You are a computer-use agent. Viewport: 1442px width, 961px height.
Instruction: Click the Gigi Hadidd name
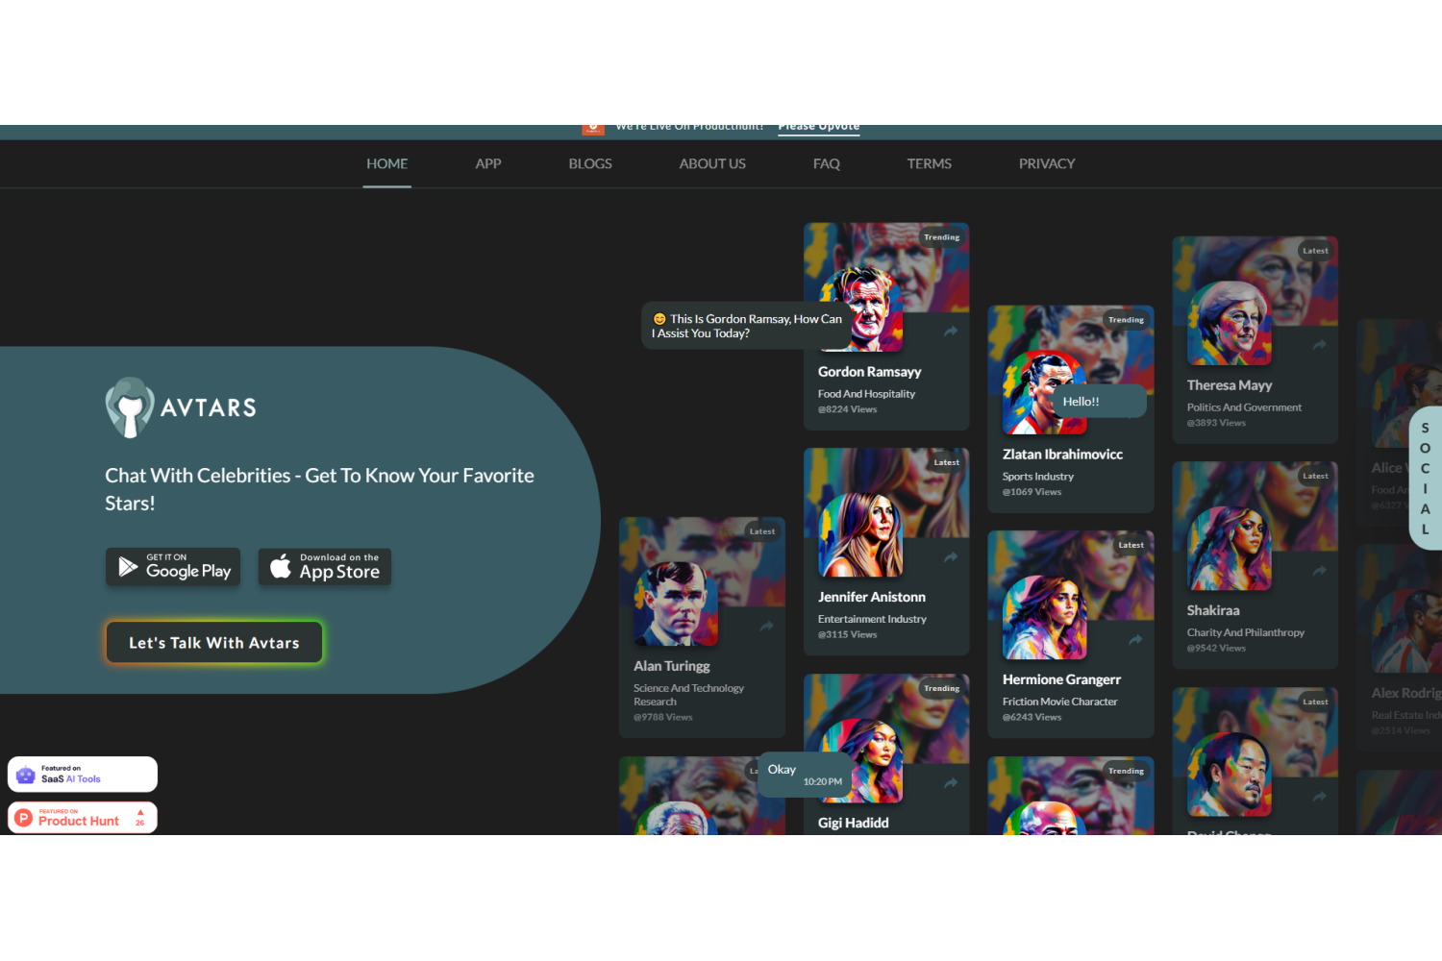tap(854, 823)
